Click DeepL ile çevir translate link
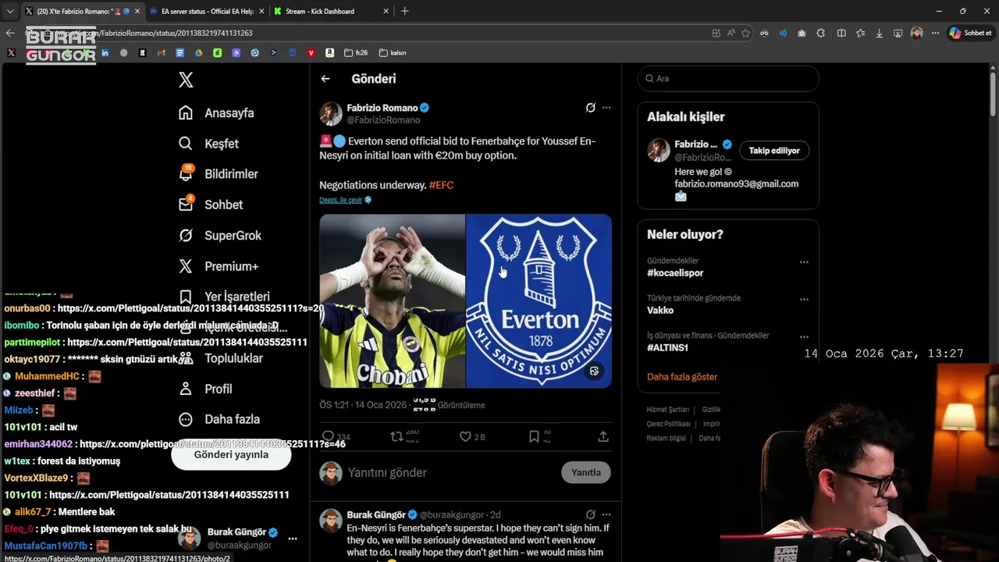 pyautogui.click(x=341, y=200)
